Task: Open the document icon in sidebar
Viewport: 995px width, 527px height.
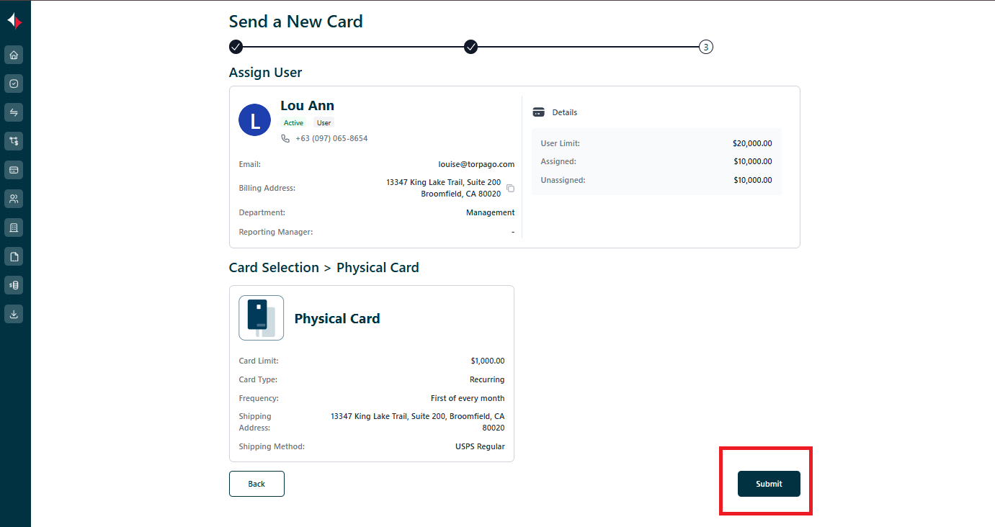Action: tap(14, 256)
